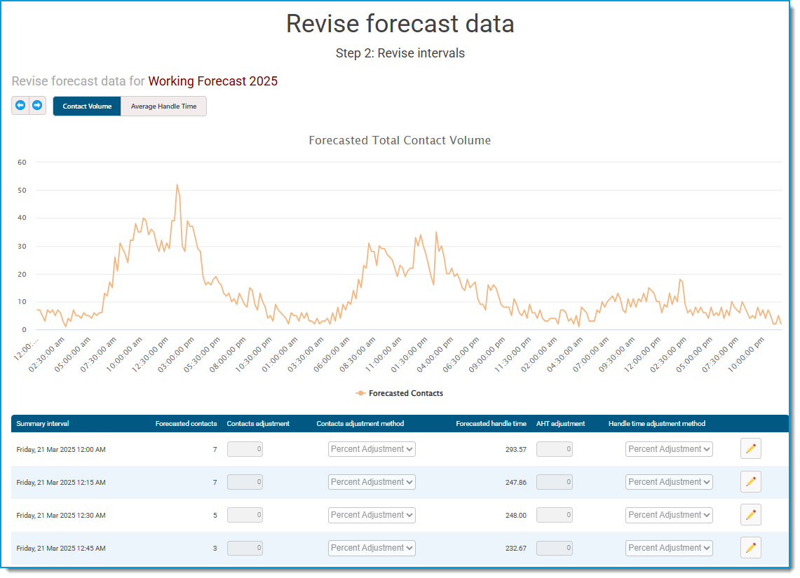Switch to Average Handle Time tab
Screen dimensions: 800x578
(x=163, y=106)
